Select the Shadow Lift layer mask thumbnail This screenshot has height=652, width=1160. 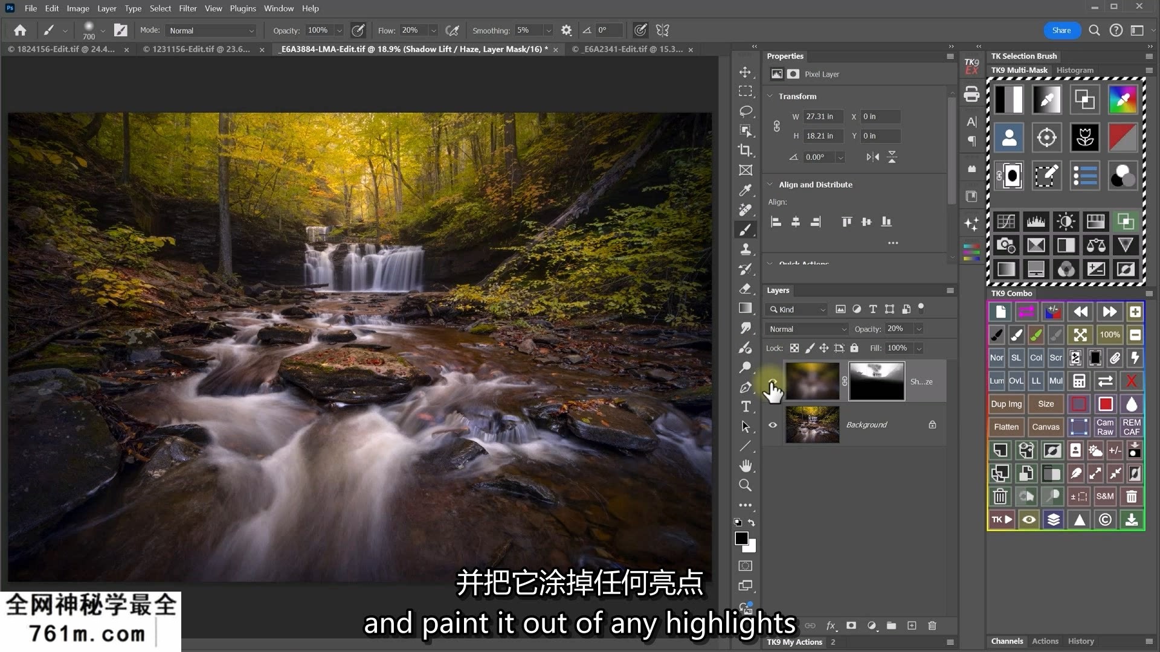877,382
